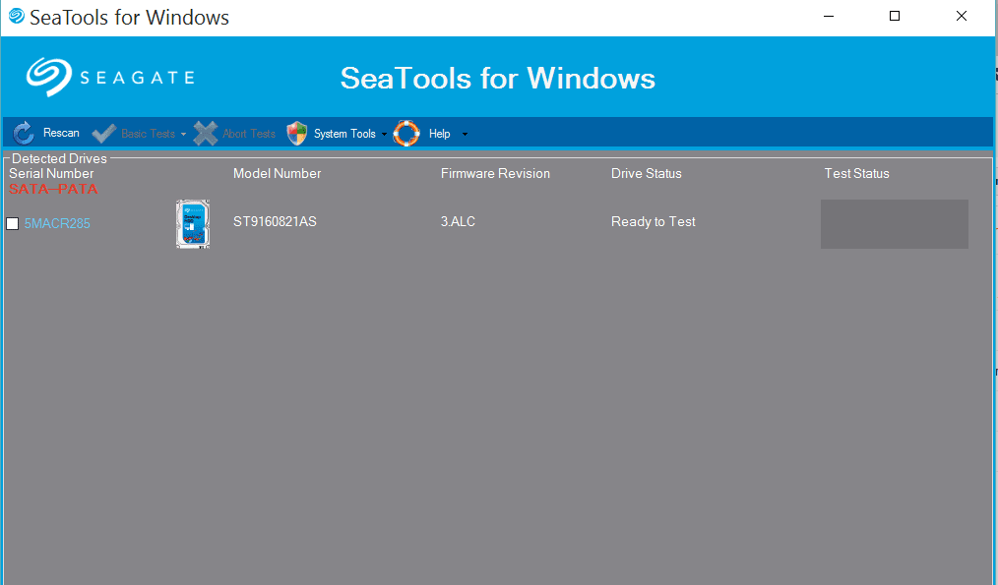998x585 pixels.
Task: Click the System Tools shield icon
Action: (296, 134)
